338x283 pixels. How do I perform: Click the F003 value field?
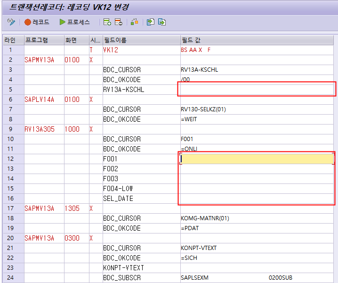257,179
